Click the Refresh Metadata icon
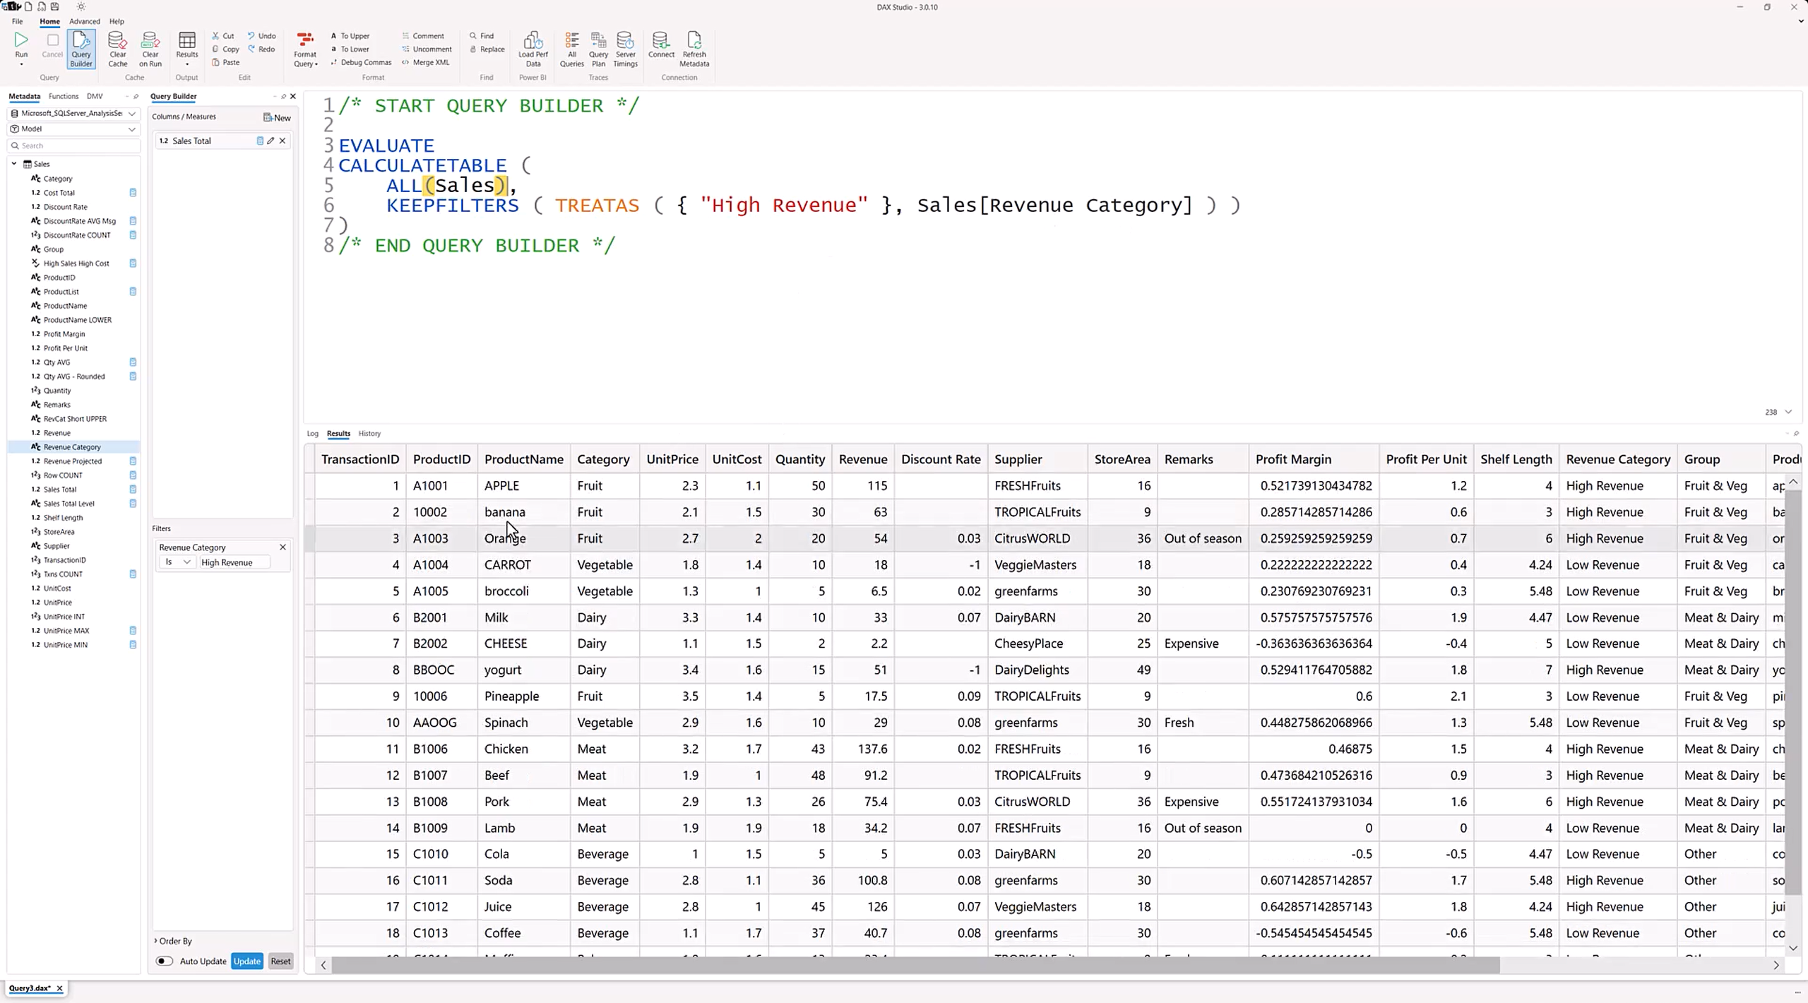Viewport: 1808px width, 1003px height. click(694, 48)
